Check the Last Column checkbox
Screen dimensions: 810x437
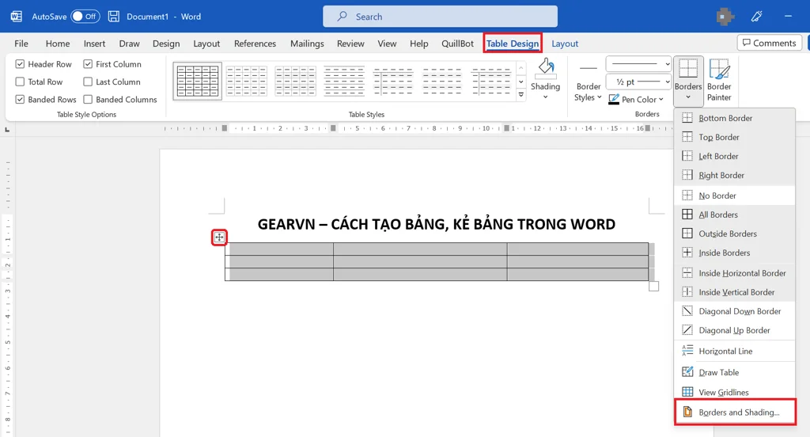(x=88, y=82)
